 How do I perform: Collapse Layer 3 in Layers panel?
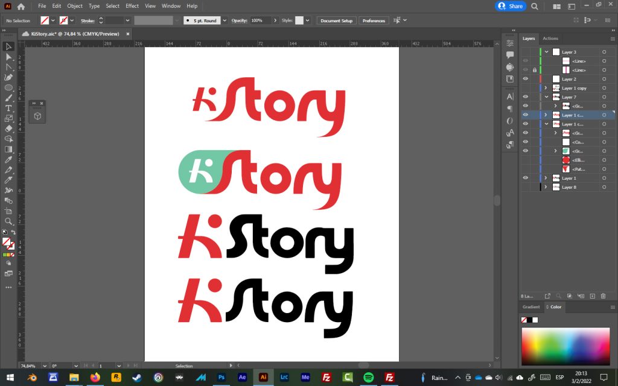(546, 52)
